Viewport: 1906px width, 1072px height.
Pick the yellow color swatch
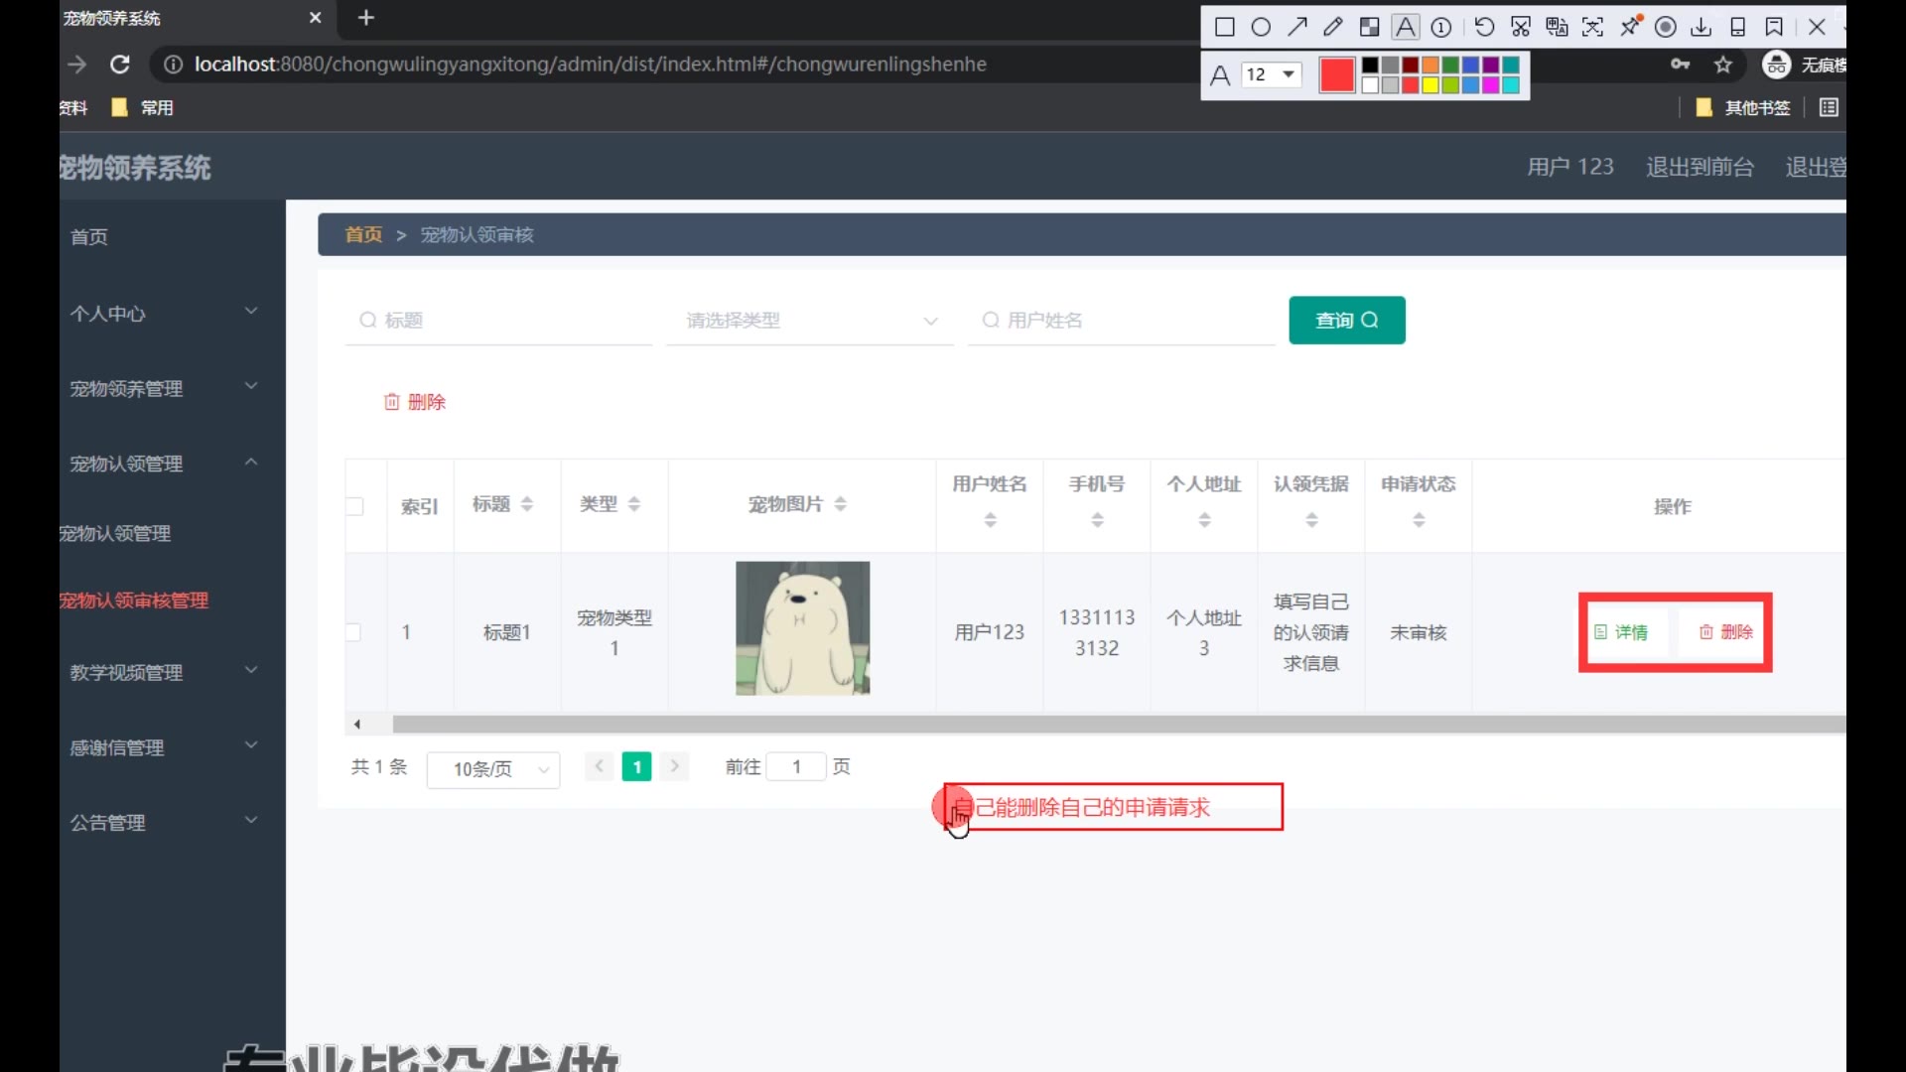coord(1430,85)
